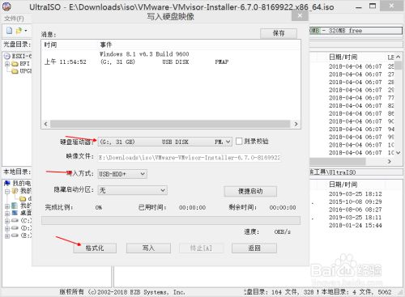Select local file dated 2019-03-25 18:12
405x297 pixels.
pyautogui.click(x=356, y=194)
